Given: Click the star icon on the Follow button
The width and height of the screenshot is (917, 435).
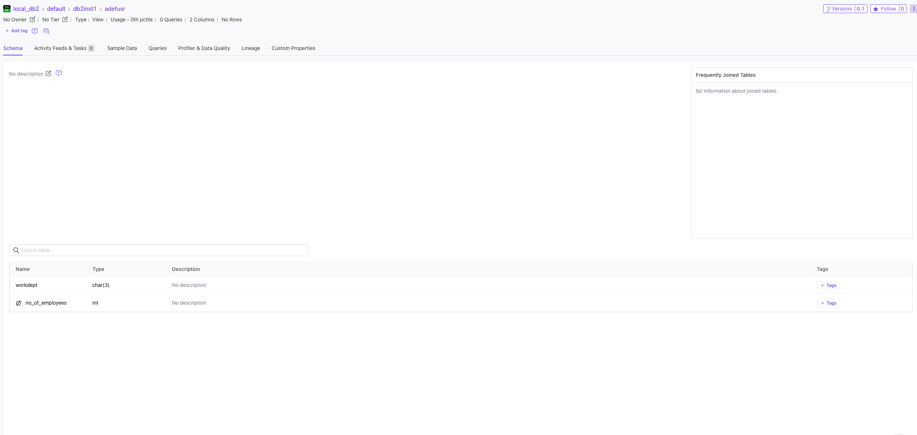Looking at the screenshot, I should pyautogui.click(x=875, y=8).
